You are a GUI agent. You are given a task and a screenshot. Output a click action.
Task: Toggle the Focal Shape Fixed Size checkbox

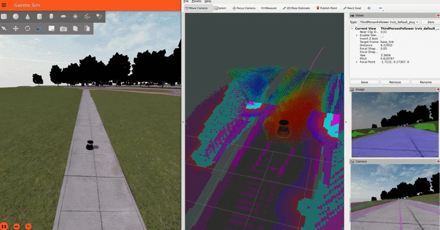[382, 52]
